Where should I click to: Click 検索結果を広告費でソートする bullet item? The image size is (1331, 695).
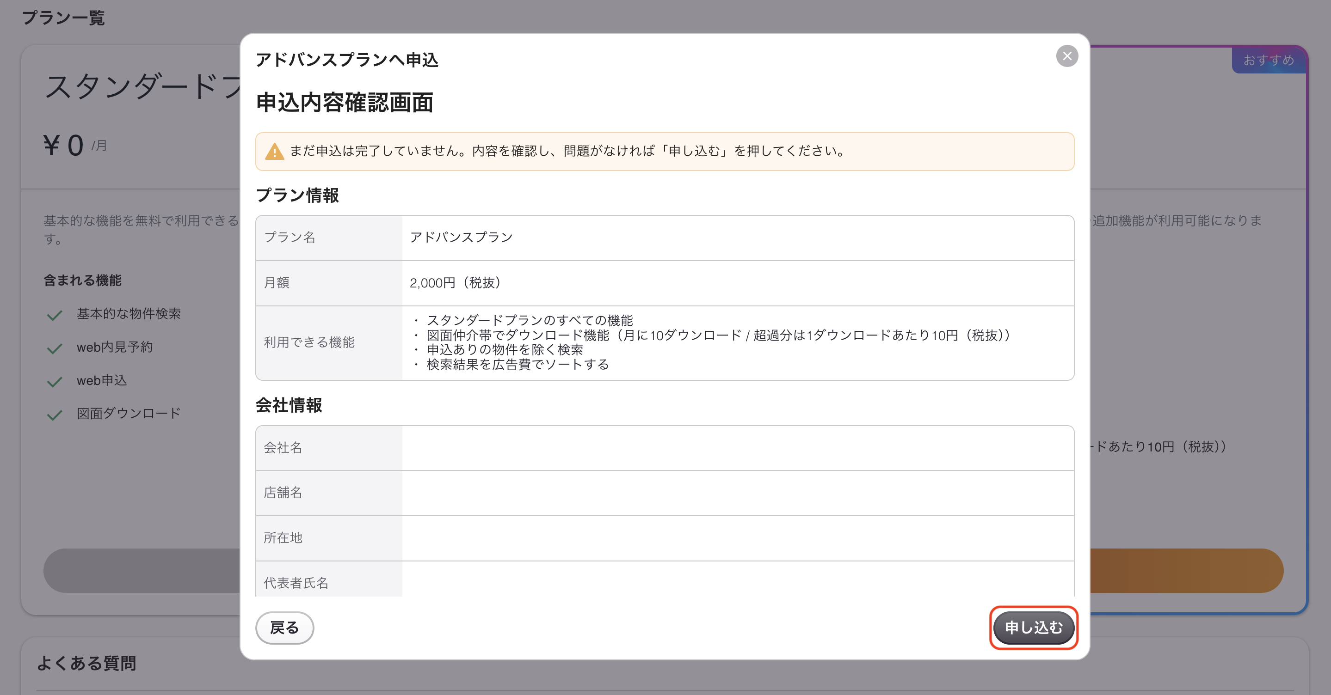click(518, 365)
